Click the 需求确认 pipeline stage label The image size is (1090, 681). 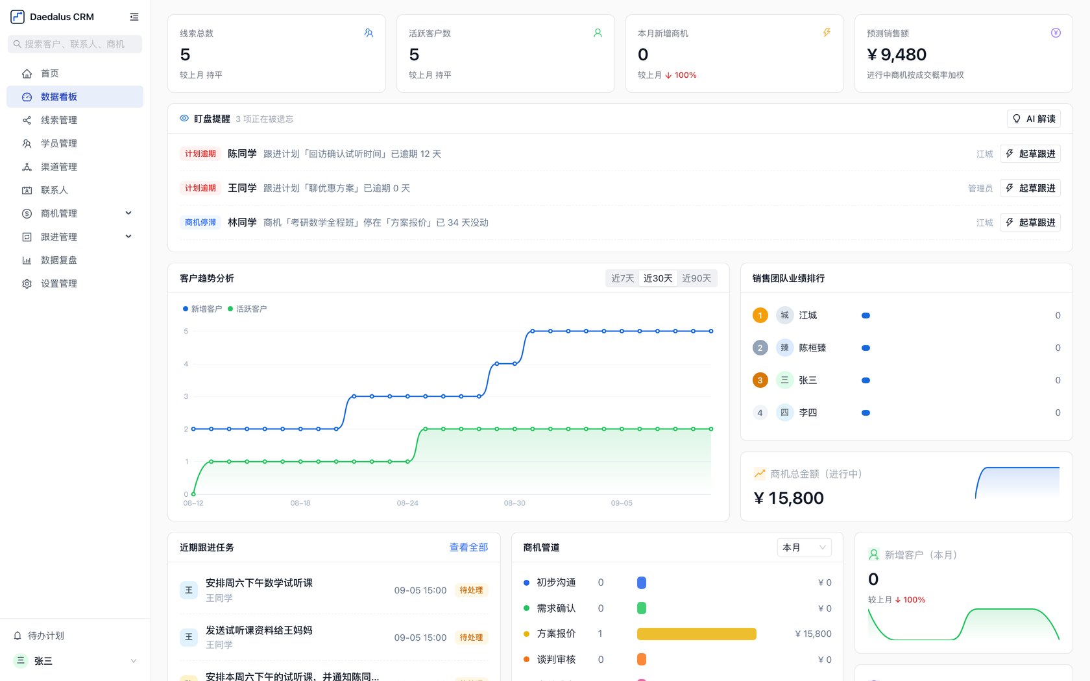[556, 608]
